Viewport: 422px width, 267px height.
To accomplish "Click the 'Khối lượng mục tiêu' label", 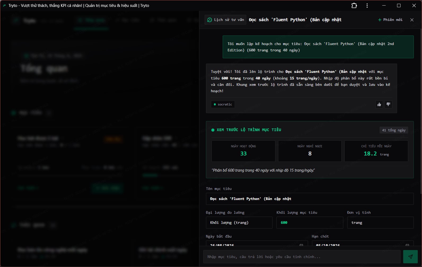I will (297, 213).
